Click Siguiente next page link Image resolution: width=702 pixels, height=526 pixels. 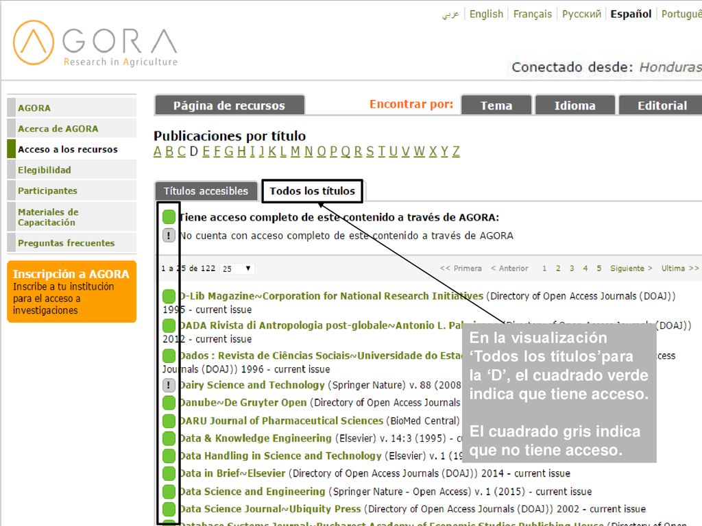coord(631,268)
